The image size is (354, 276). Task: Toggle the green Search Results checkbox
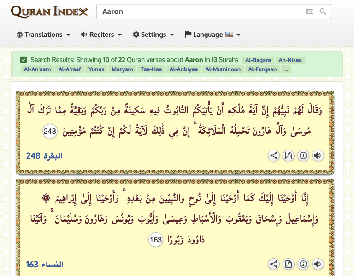(x=24, y=60)
